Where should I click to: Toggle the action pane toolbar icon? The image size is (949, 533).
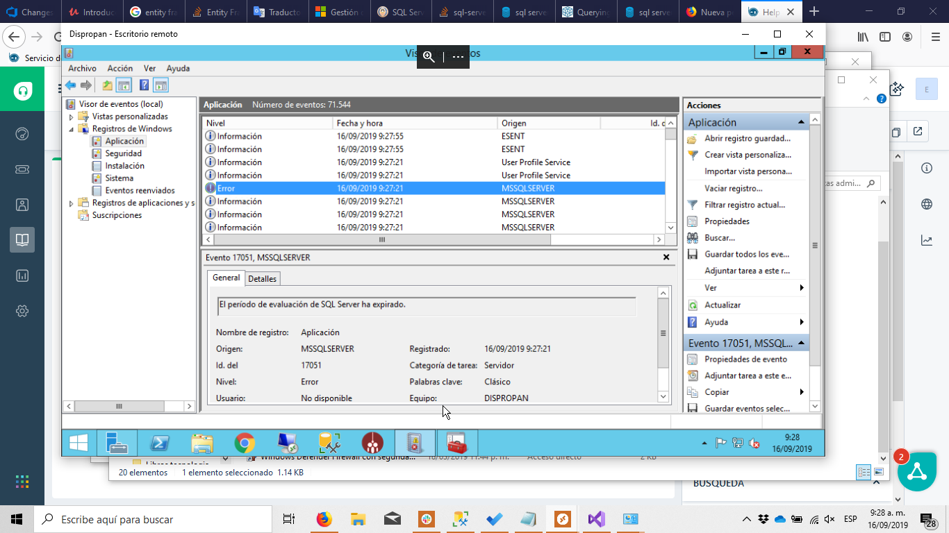tap(160, 85)
